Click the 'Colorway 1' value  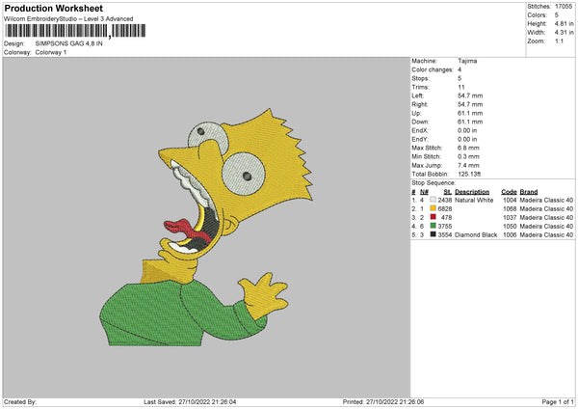tap(51, 52)
